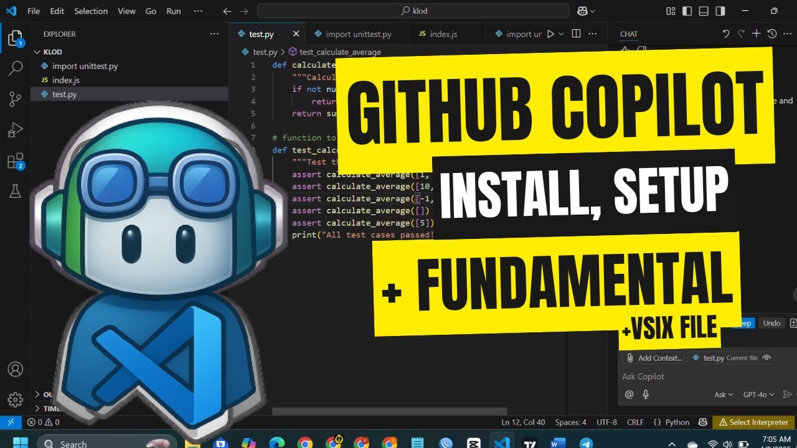Viewport: 797px width, 448px height.
Task: Open the Manage gear icon
Action: [15, 399]
